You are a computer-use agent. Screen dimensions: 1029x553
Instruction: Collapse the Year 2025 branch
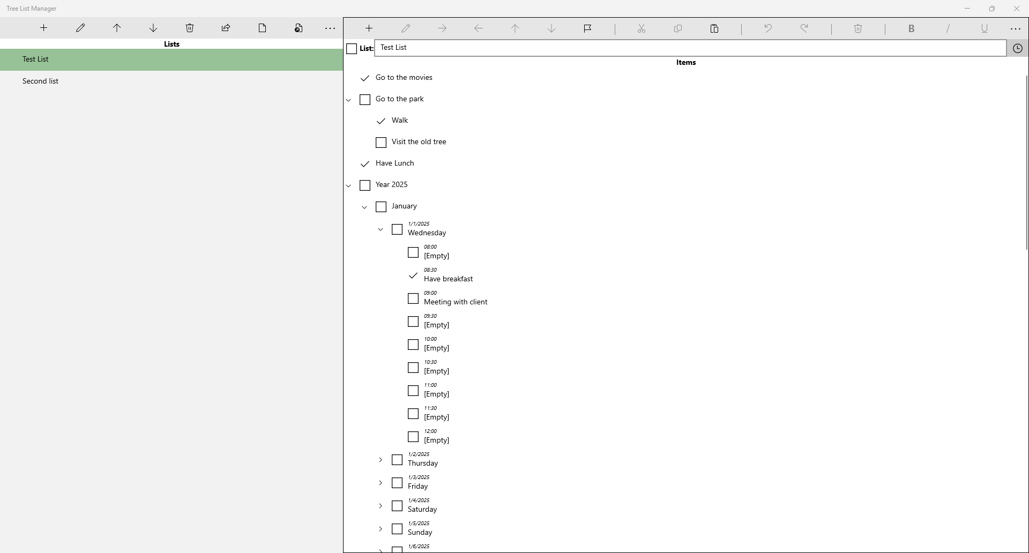(x=349, y=185)
